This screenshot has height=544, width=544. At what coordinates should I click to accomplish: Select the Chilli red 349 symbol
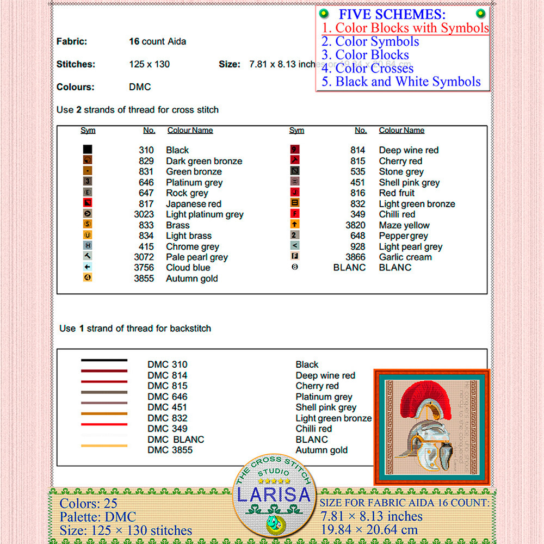click(x=295, y=214)
